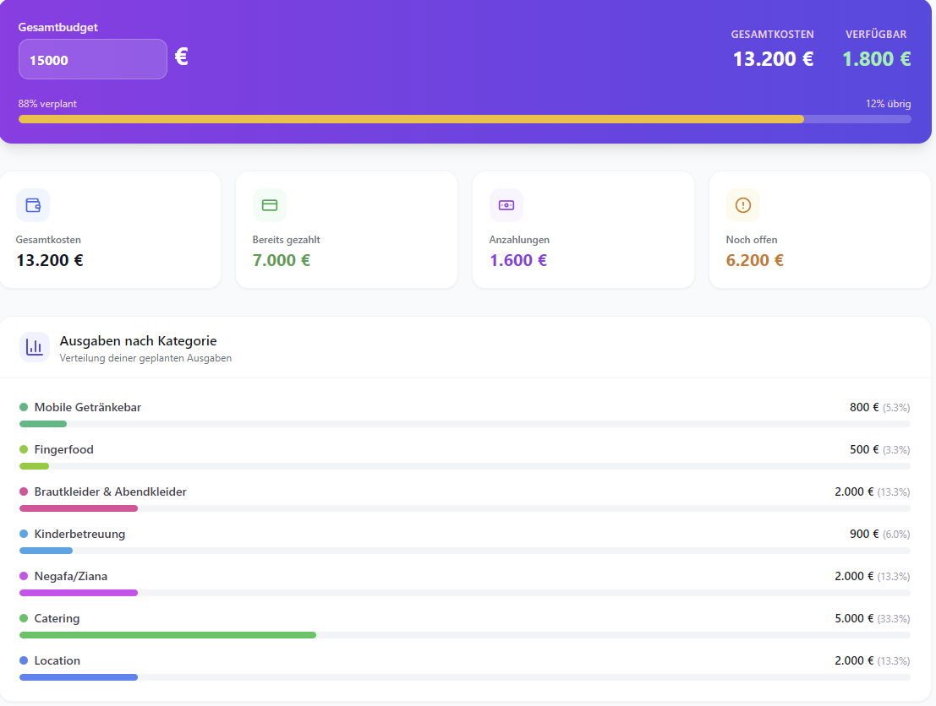
Task: Click the Brautkleider & Abendkleider spending bar
Action: [78, 508]
